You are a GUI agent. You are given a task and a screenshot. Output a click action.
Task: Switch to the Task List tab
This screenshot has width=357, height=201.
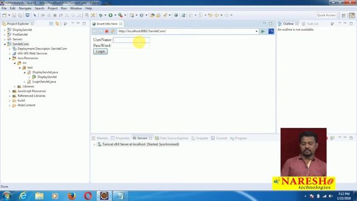click(310, 23)
